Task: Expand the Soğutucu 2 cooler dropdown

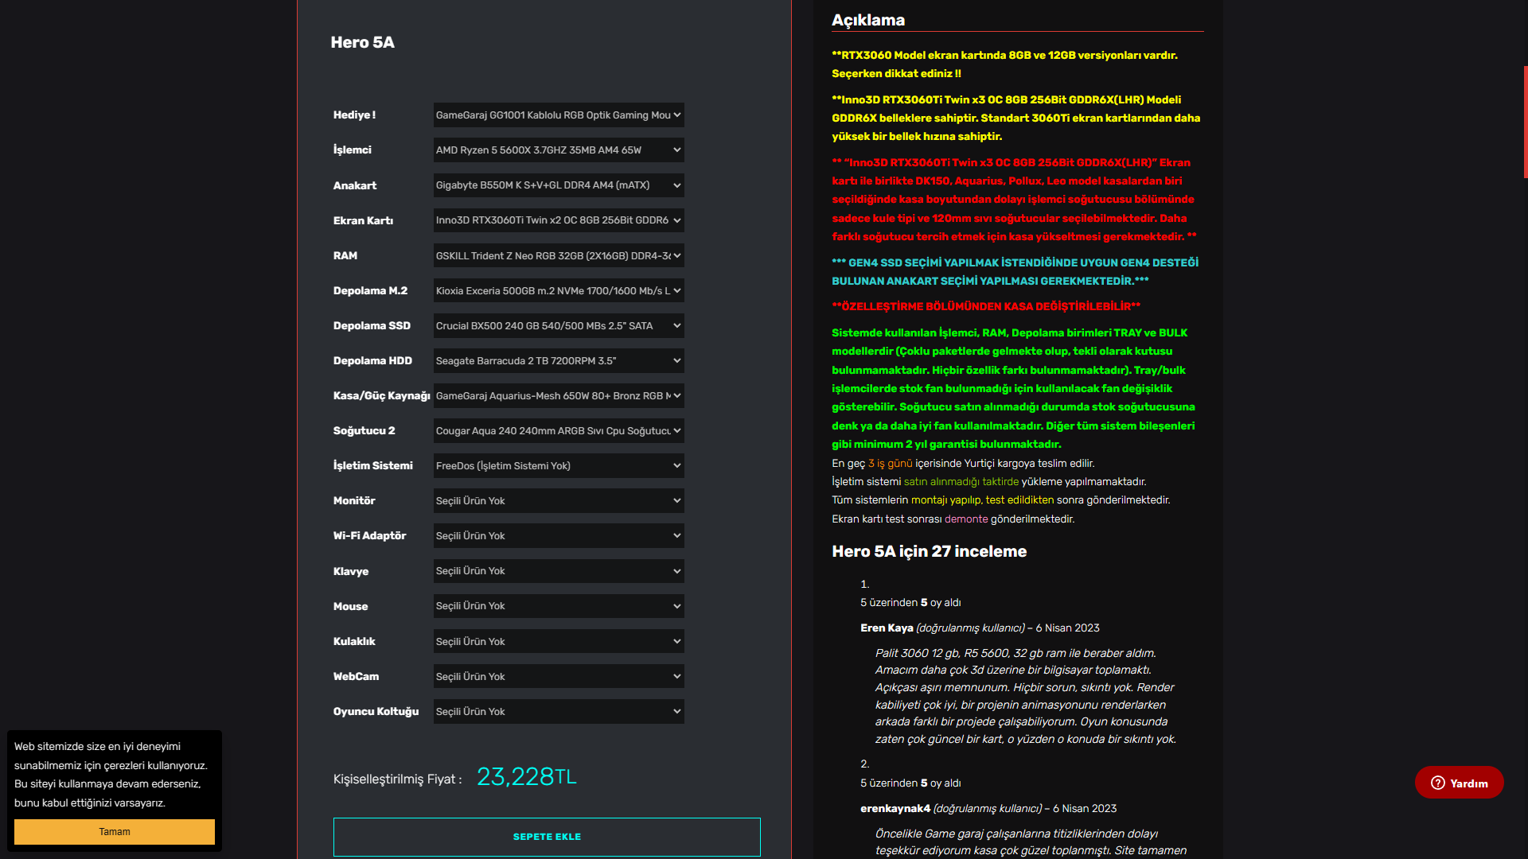Action: coord(558,430)
